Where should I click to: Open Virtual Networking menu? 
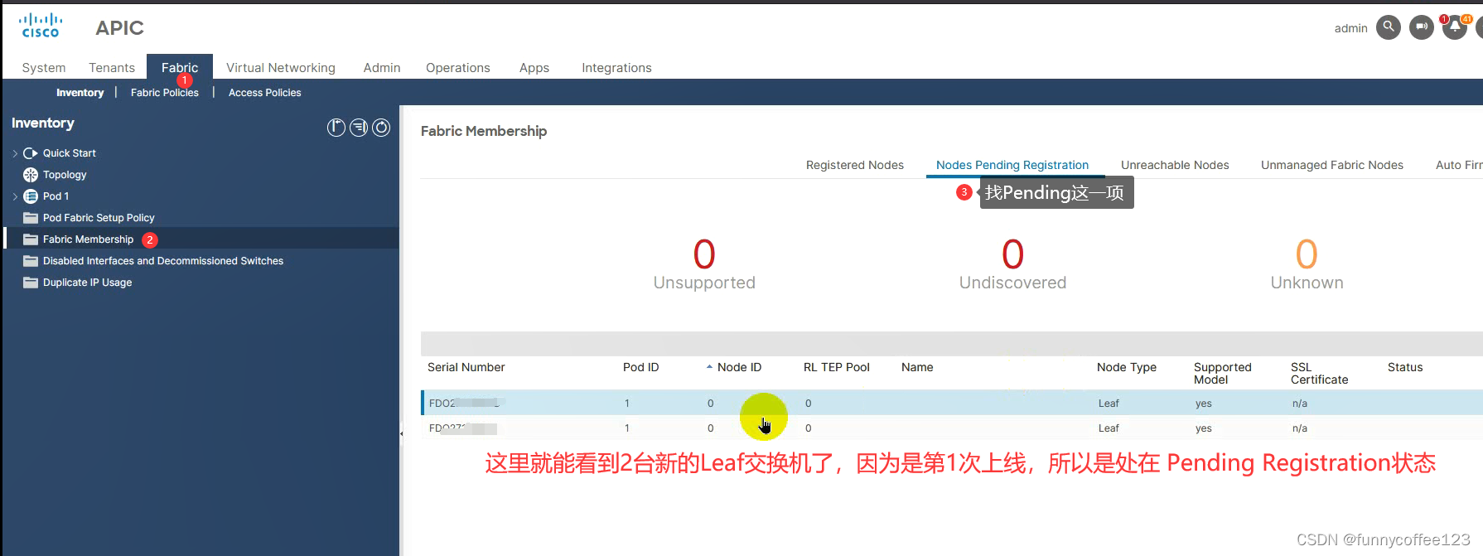tap(281, 68)
